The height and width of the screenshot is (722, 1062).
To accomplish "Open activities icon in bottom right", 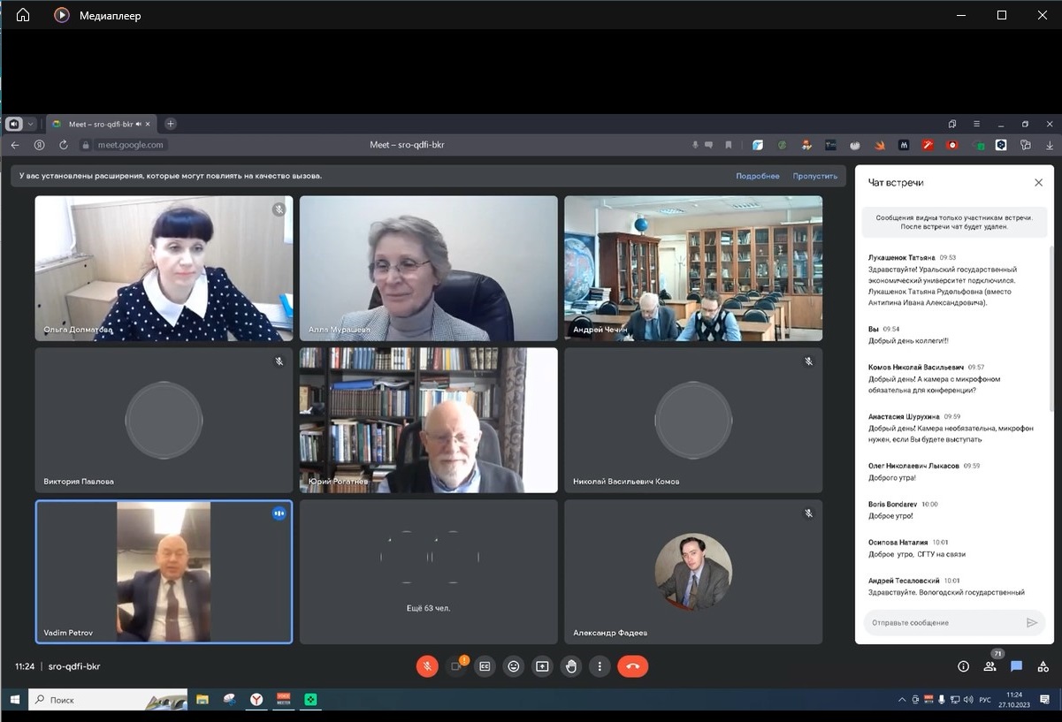I will click(1043, 666).
